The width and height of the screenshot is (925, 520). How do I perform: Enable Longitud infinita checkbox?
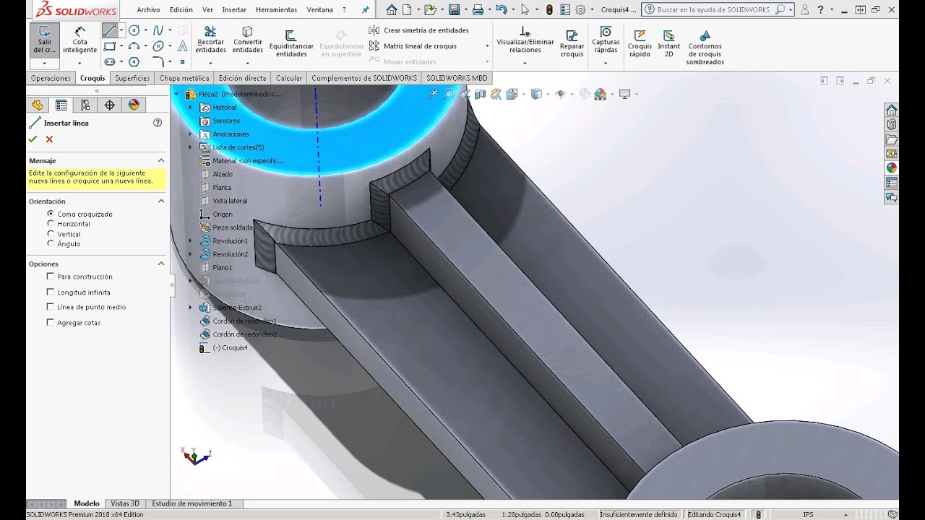point(51,292)
